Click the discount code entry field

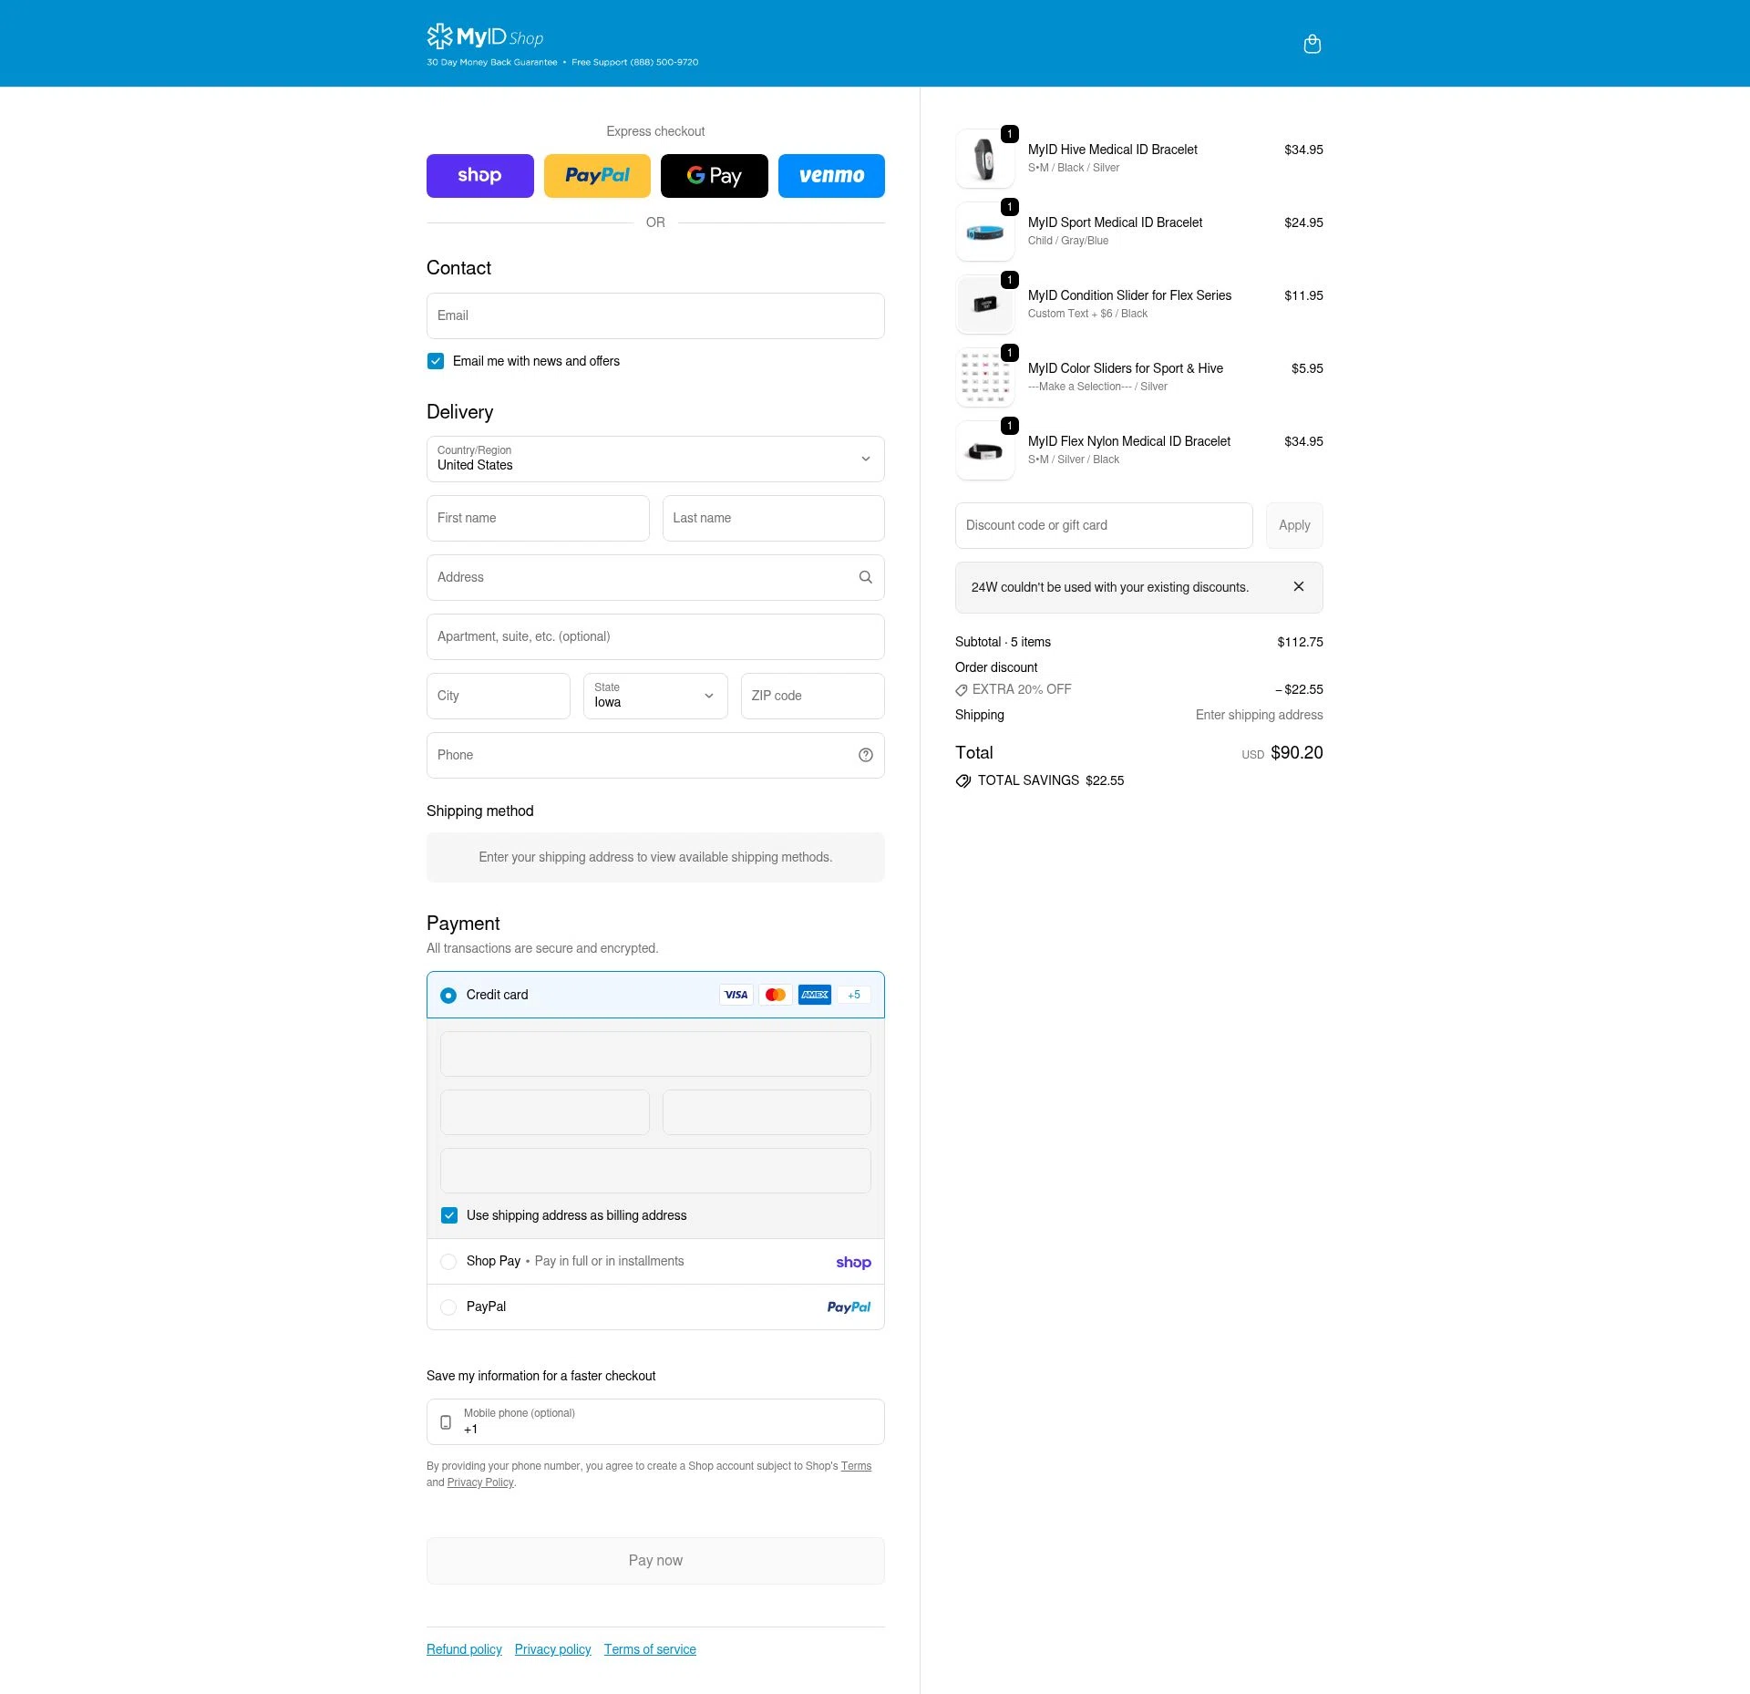1103,525
